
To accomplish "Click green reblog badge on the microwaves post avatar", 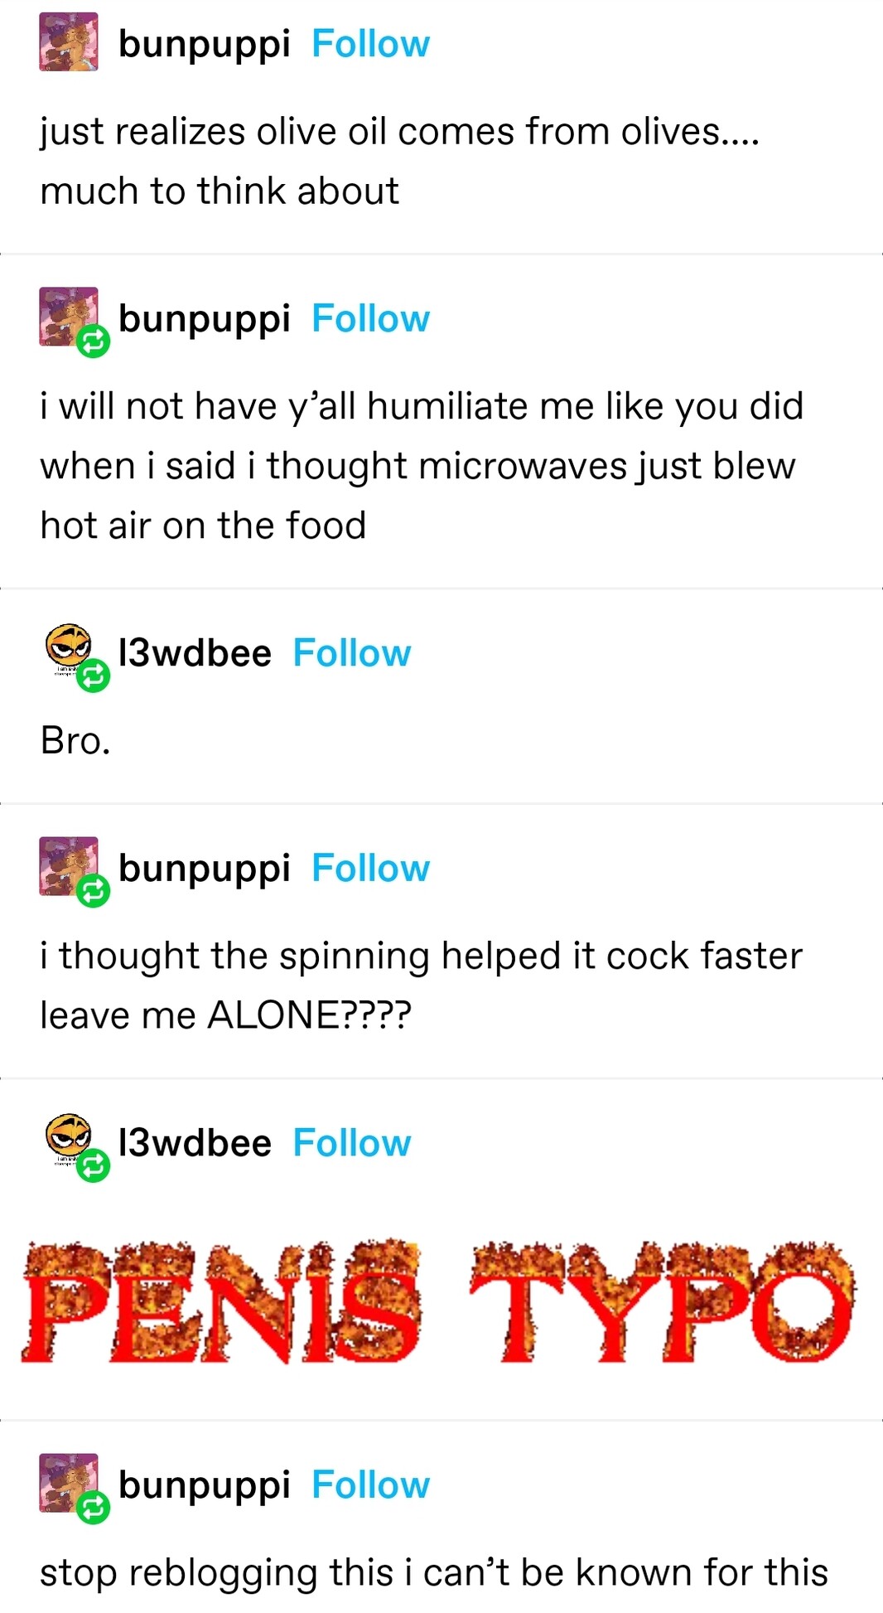I will [x=94, y=341].
